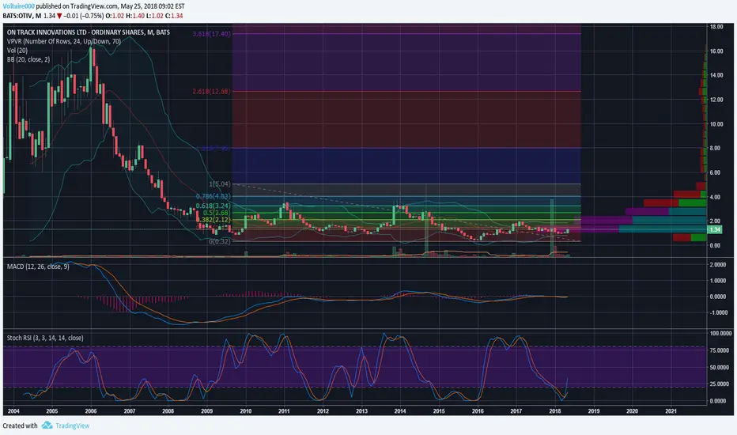Click the 25.0000 Stoch RSI axis value

point(718,384)
